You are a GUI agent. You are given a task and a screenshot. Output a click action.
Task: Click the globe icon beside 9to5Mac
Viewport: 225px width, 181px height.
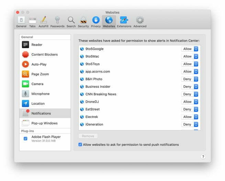[82, 57]
